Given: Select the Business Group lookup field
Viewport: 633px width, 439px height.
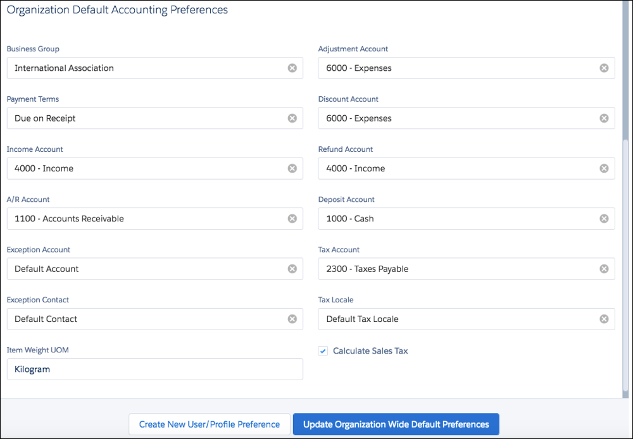Looking at the screenshot, I should (155, 68).
